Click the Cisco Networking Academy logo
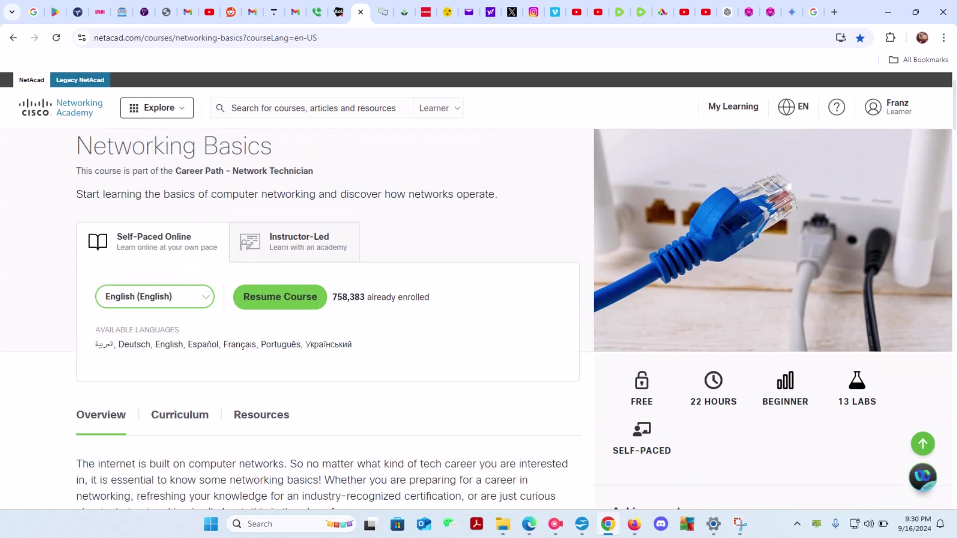This screenshot has height=538, width=957. click(x=61, y=108)
